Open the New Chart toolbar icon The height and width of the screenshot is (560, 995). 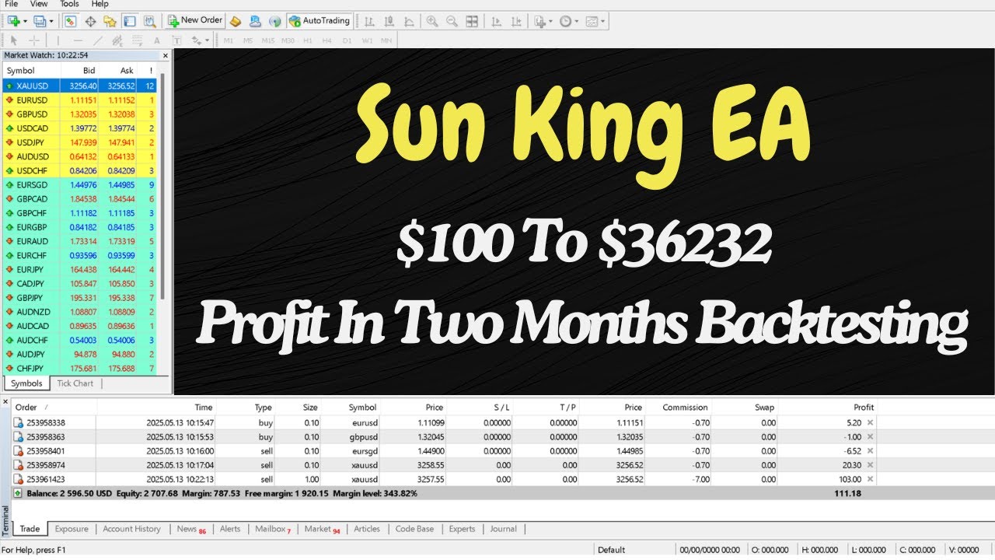pos(13,21)
